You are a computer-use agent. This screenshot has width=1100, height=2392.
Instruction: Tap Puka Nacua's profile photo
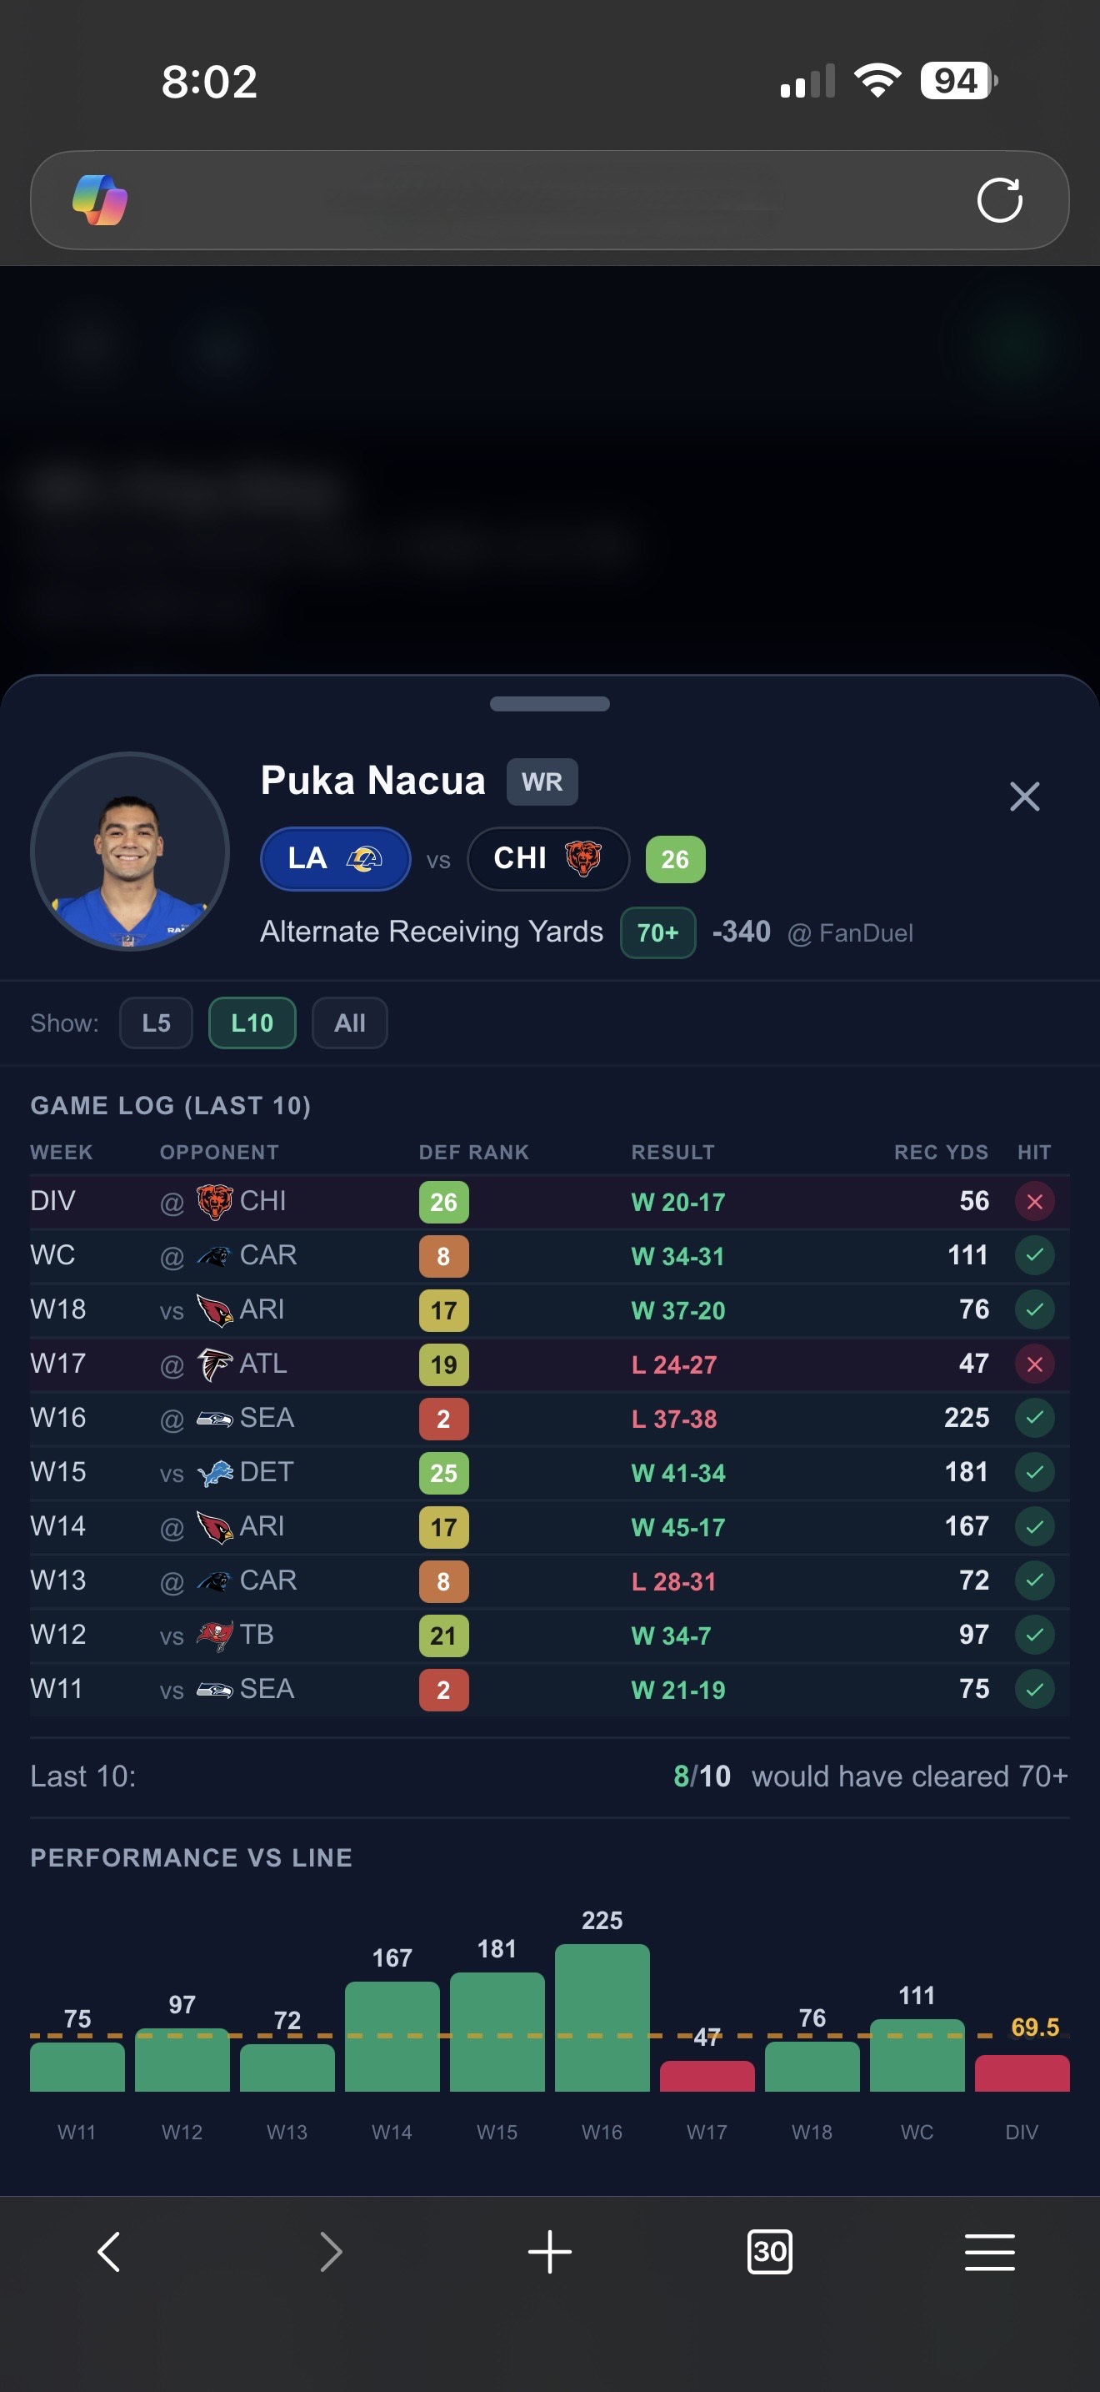pyautogui.click(x=130, y=852)
